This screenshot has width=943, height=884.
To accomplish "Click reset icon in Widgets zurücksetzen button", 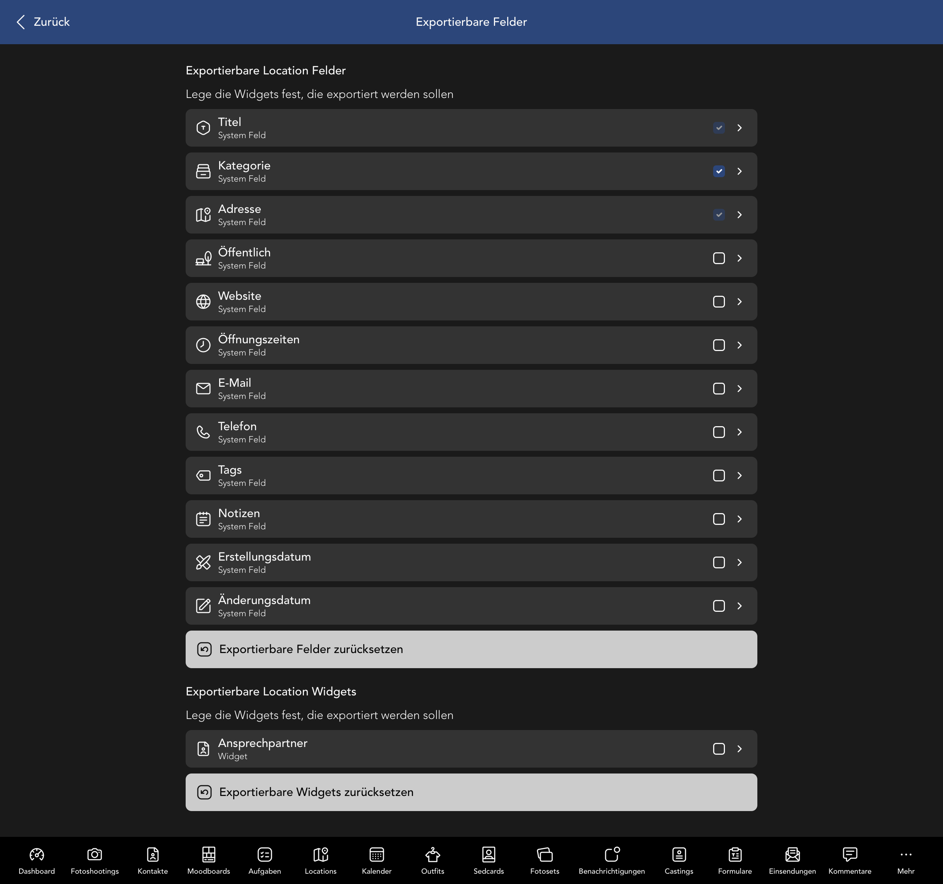I will point(204,793).
